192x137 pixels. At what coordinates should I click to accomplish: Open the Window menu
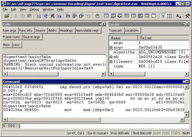(x=48, y=9)
